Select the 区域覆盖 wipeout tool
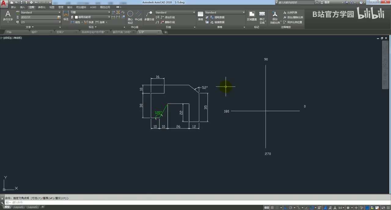Screen dimensions: 391x210 252,16
